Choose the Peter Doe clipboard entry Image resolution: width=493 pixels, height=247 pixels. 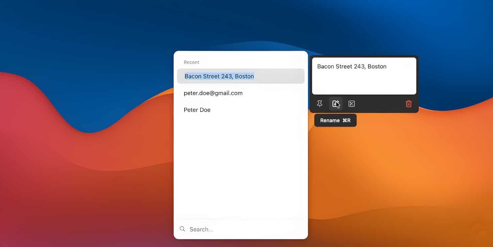197,110
